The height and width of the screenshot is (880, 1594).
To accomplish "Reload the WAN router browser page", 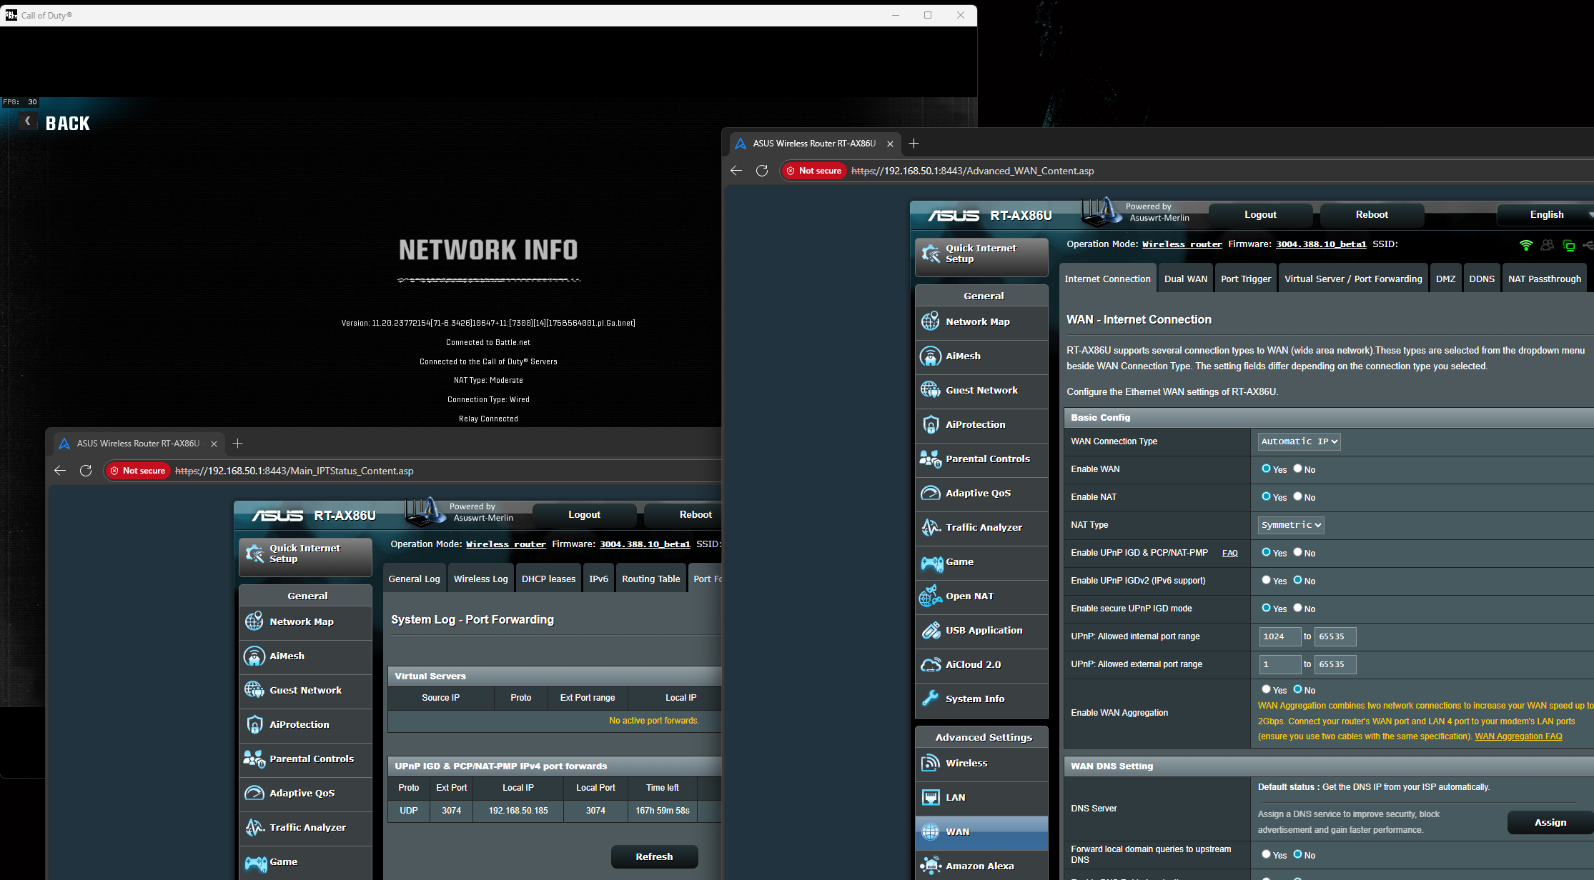I will click(762, 171).
